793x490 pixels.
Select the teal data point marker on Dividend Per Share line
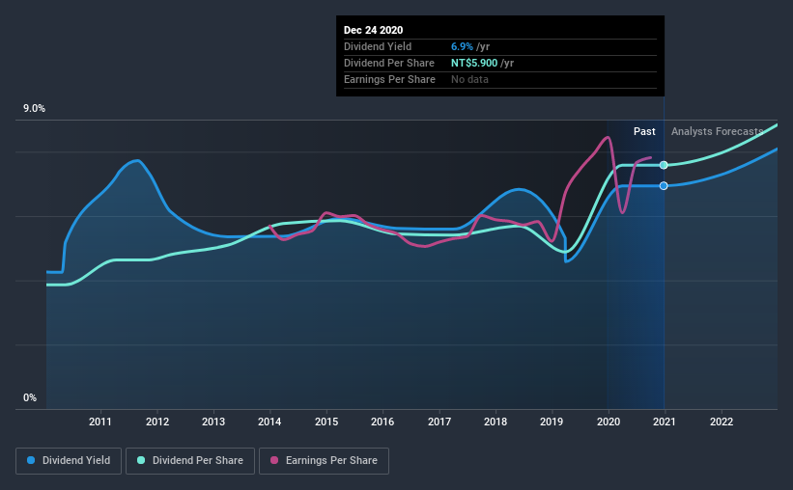click(x=664, y=165)
